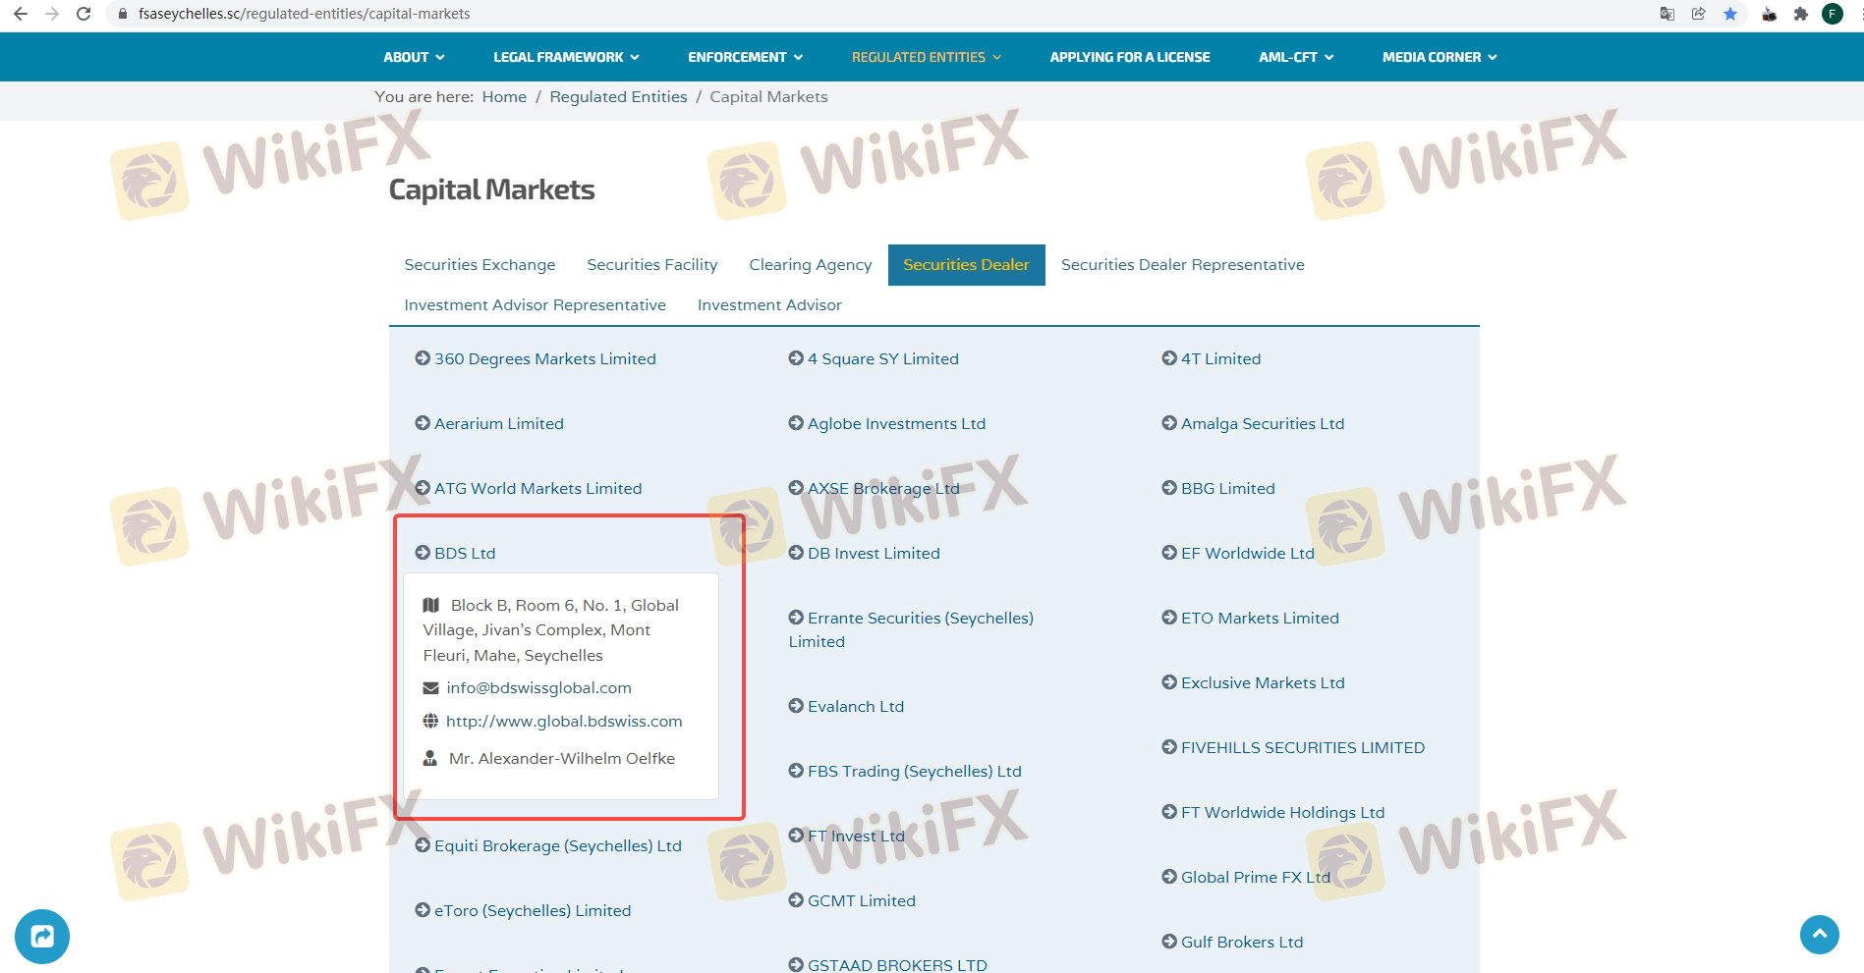Screen dimensions: 1864x973
Task: Open the browser profile avatar
Action: click(x=1832, y=14)
